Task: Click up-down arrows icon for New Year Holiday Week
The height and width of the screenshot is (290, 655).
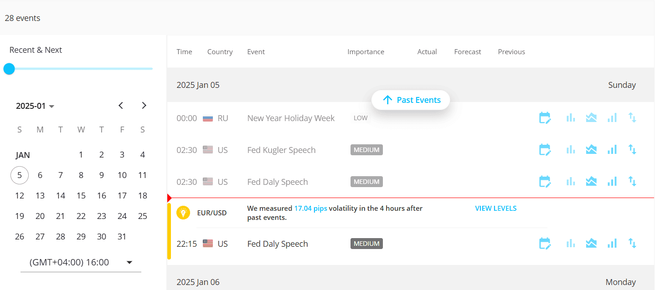Action: pos(632,118)
